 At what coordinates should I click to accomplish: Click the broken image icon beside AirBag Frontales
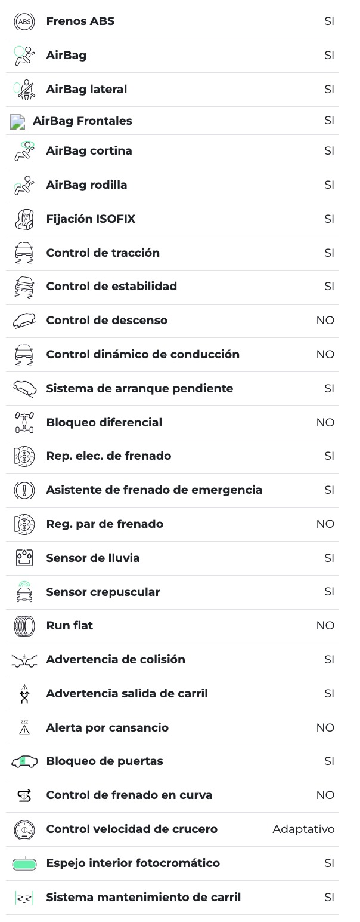[18, 121]
